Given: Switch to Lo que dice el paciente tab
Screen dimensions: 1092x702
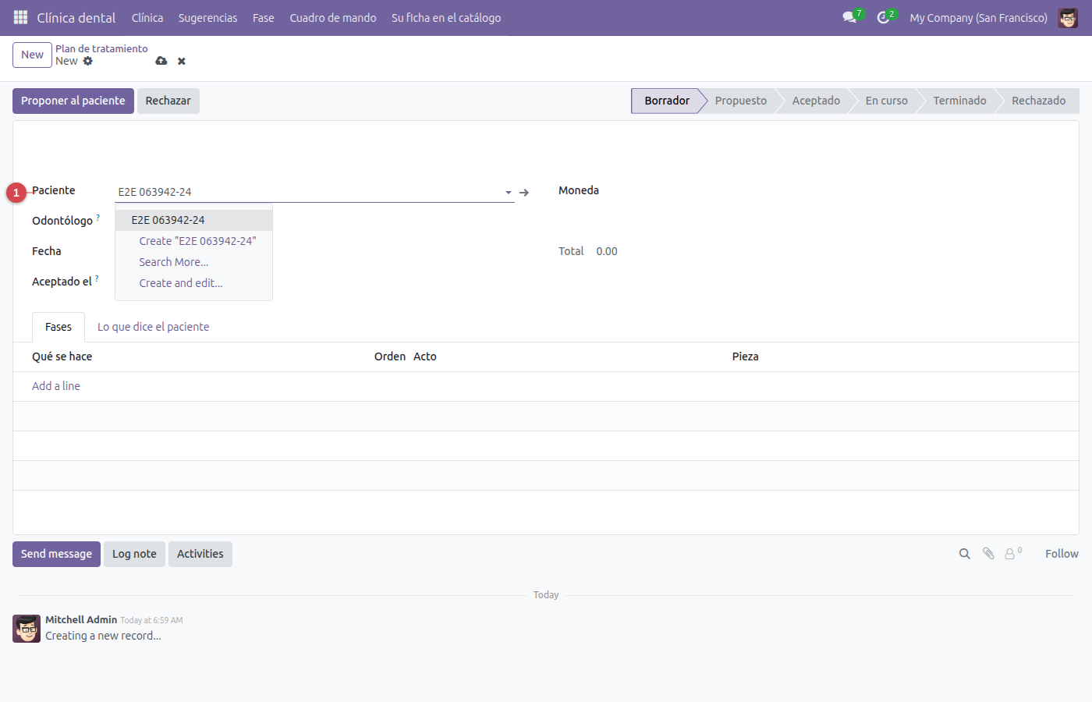Looking at the screenshot, I should click(x=153, y=327).
